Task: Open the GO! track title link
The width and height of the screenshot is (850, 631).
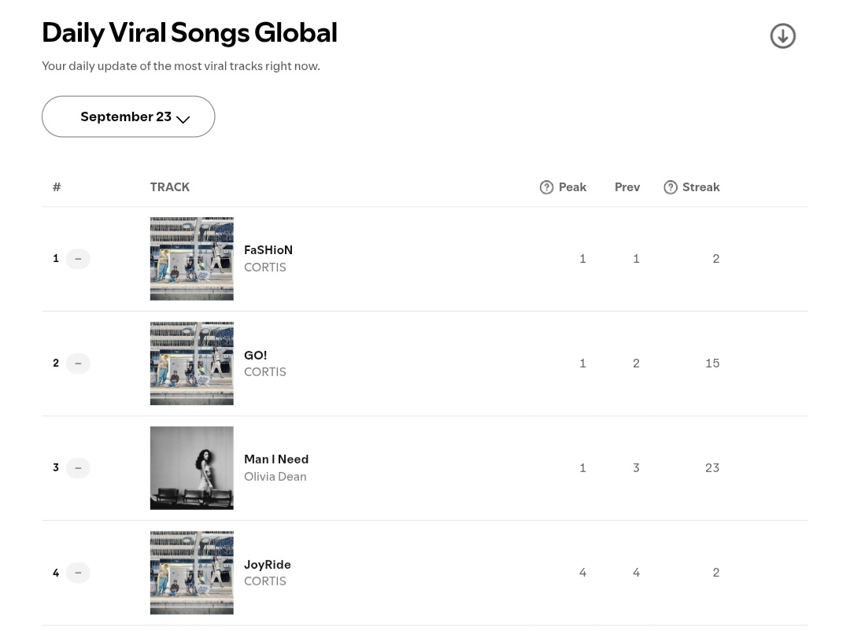Action: point(255,355)
